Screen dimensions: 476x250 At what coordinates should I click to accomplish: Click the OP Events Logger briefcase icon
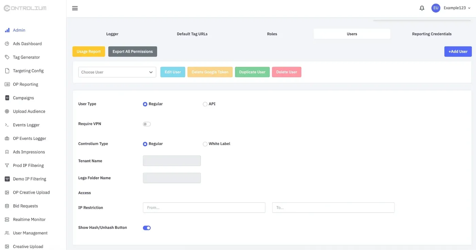pos(7,138)
